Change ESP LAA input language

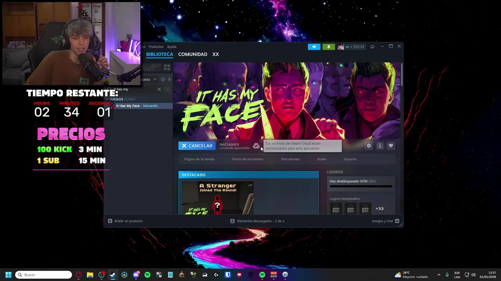point(457,275)
